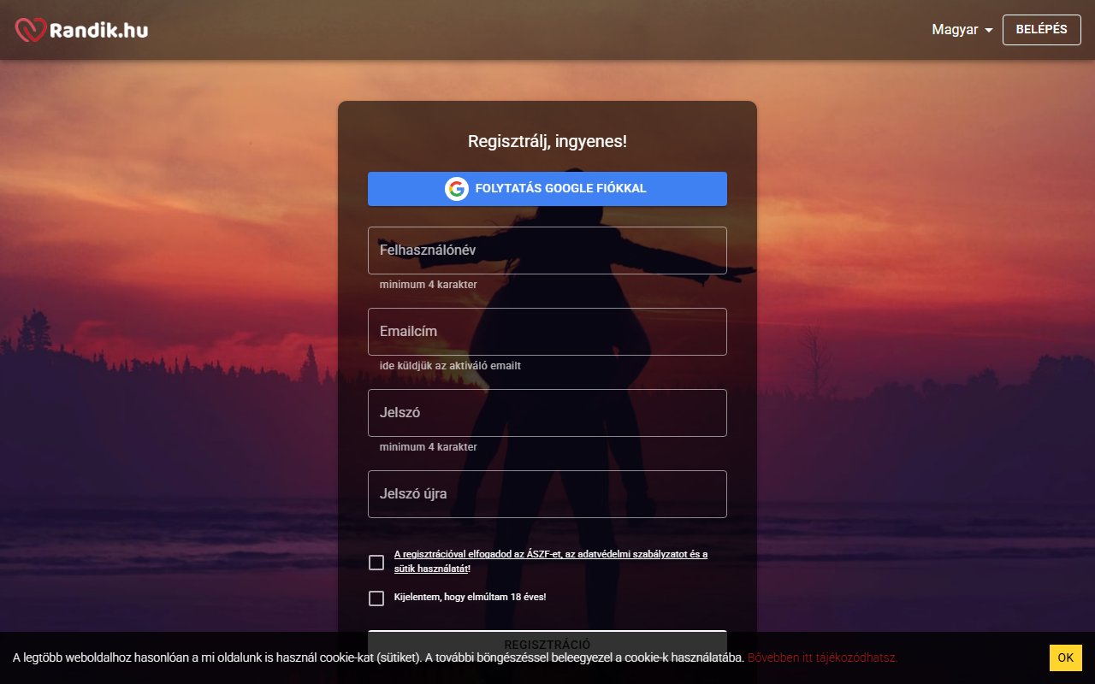Open the Bővebben itt tájékozódhatsz cookie link
This screenshot has height=684, width=1095.
tap(822, 657)
